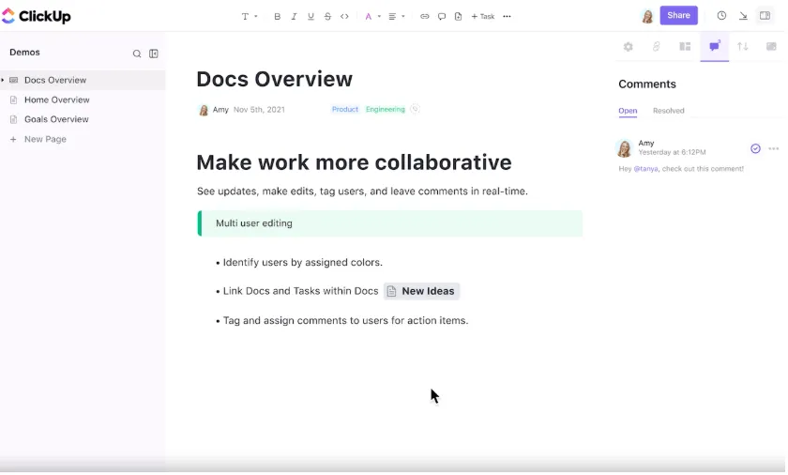Click the @tanya mention
This screenshot has width=788, height=475.
coord(645,169)
